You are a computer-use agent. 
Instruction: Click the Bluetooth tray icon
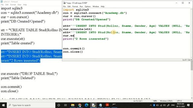[154, 105]
